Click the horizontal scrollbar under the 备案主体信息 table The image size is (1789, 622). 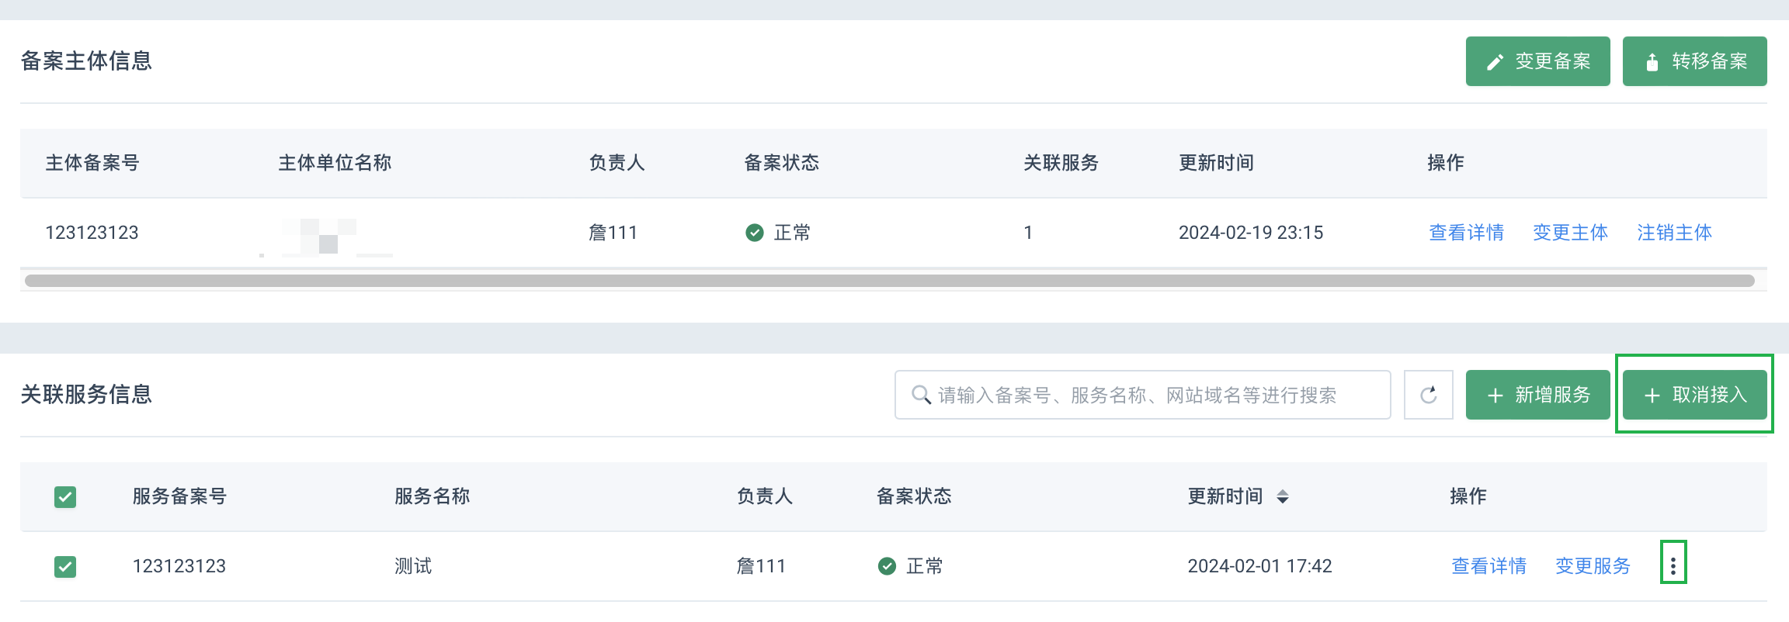point(890,281)
